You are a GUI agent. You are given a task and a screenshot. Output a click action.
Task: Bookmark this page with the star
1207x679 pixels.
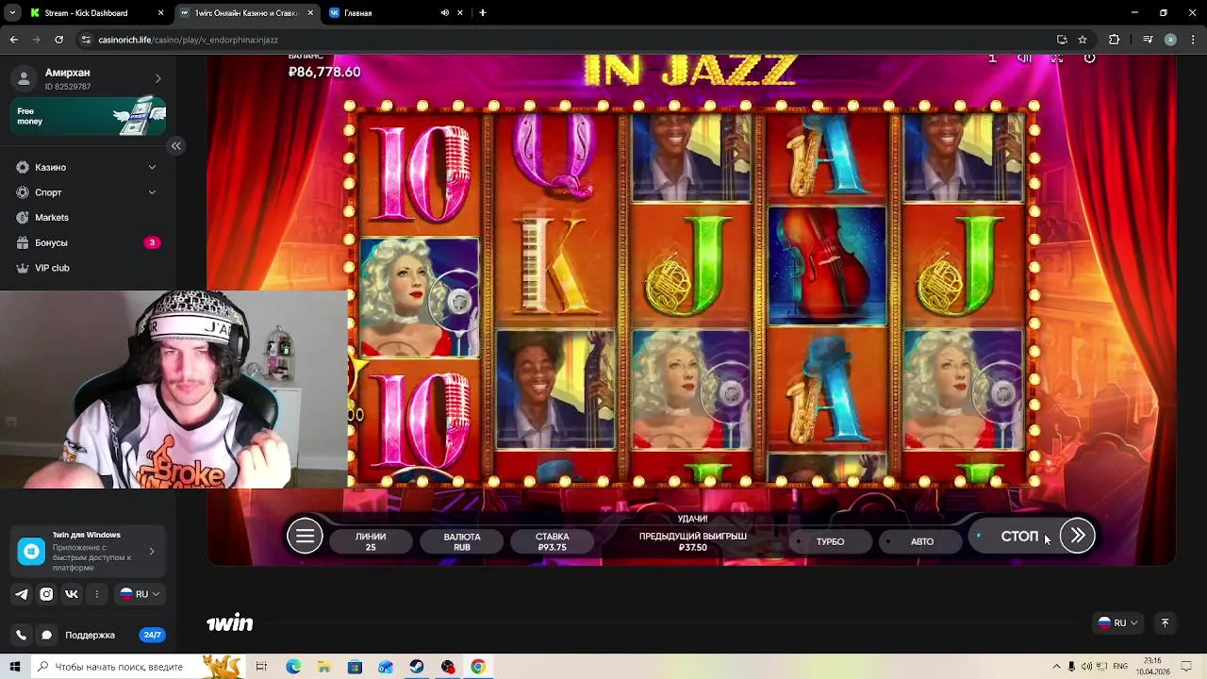coord(1083,40)
